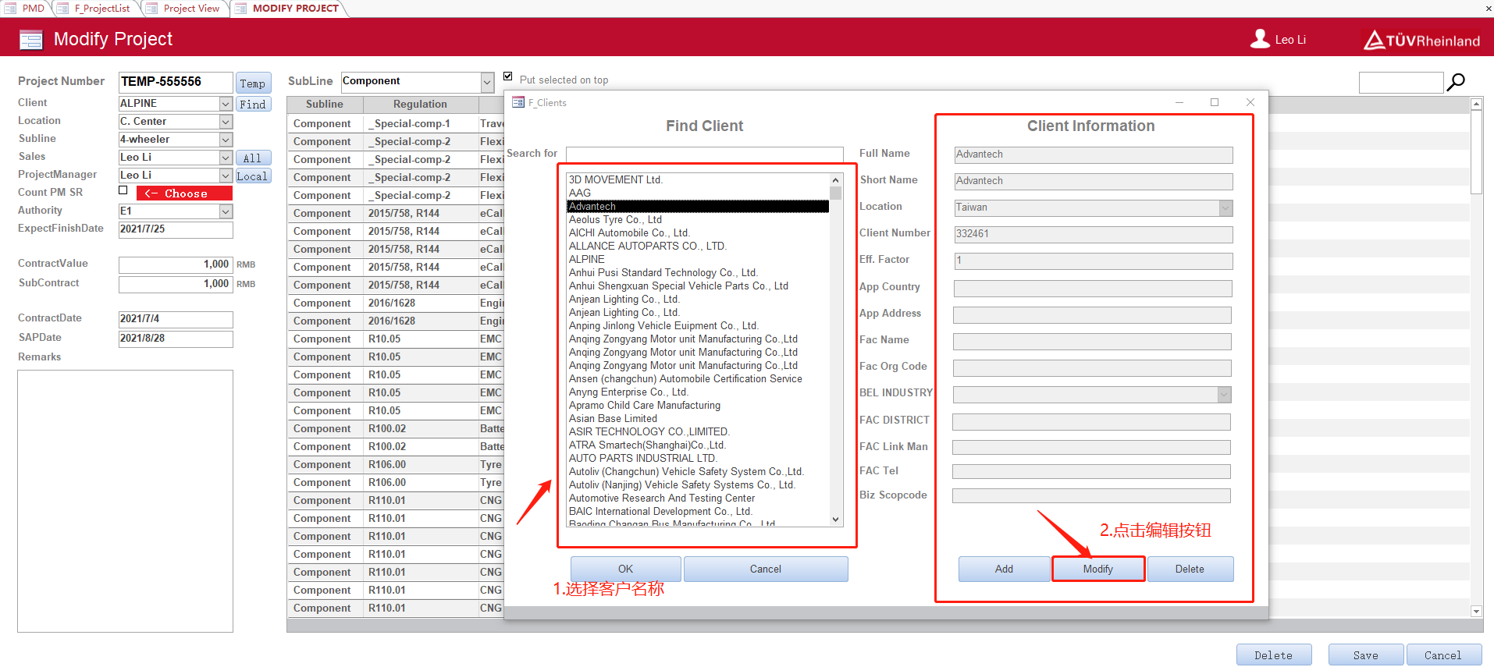Click the Regulation column header
1494x667 pixels.
pyautogui.click(x=420, y=105)
